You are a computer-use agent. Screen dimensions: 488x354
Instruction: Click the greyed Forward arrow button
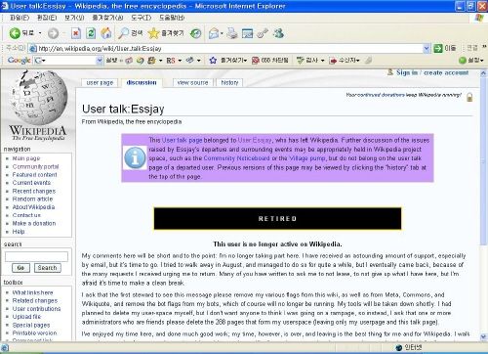[54, 33]
